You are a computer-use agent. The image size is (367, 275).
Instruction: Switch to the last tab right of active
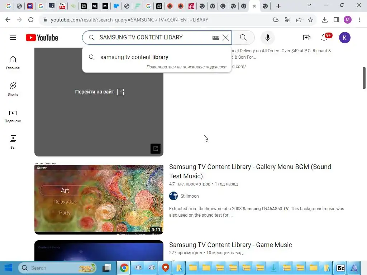pyautogui.click(x=265, y=6)
